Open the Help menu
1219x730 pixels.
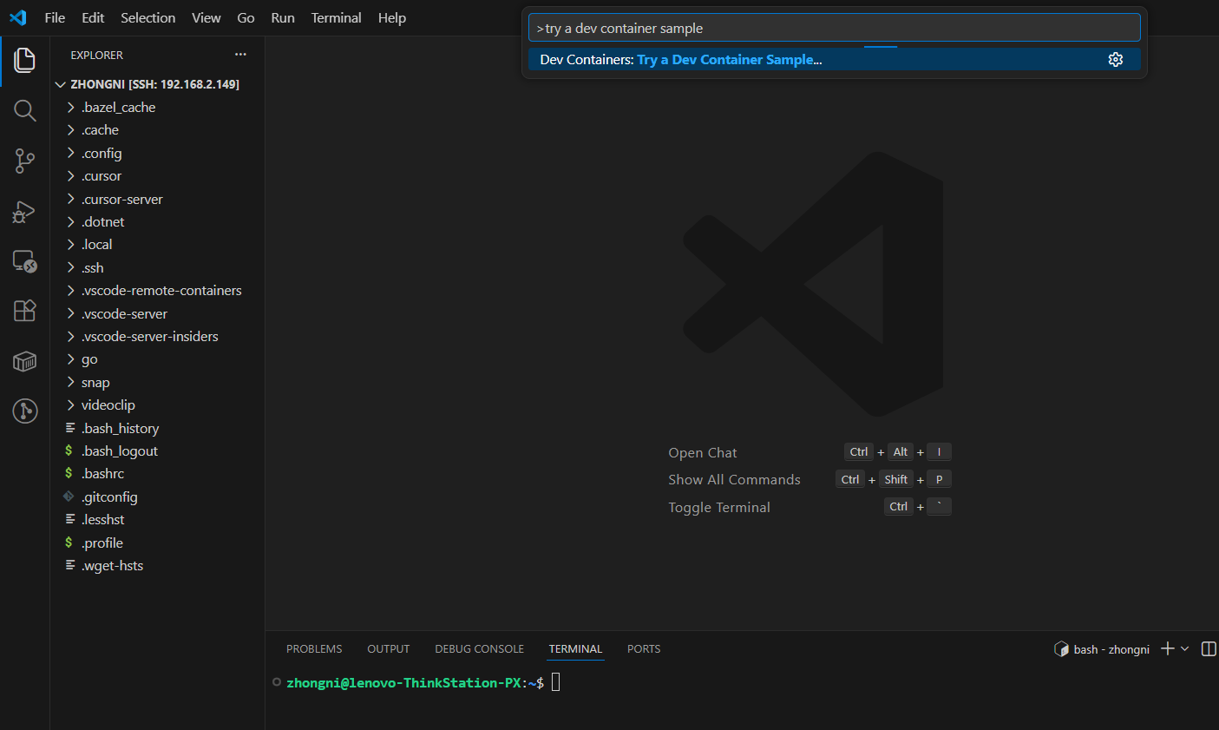[x=392, y=17]
